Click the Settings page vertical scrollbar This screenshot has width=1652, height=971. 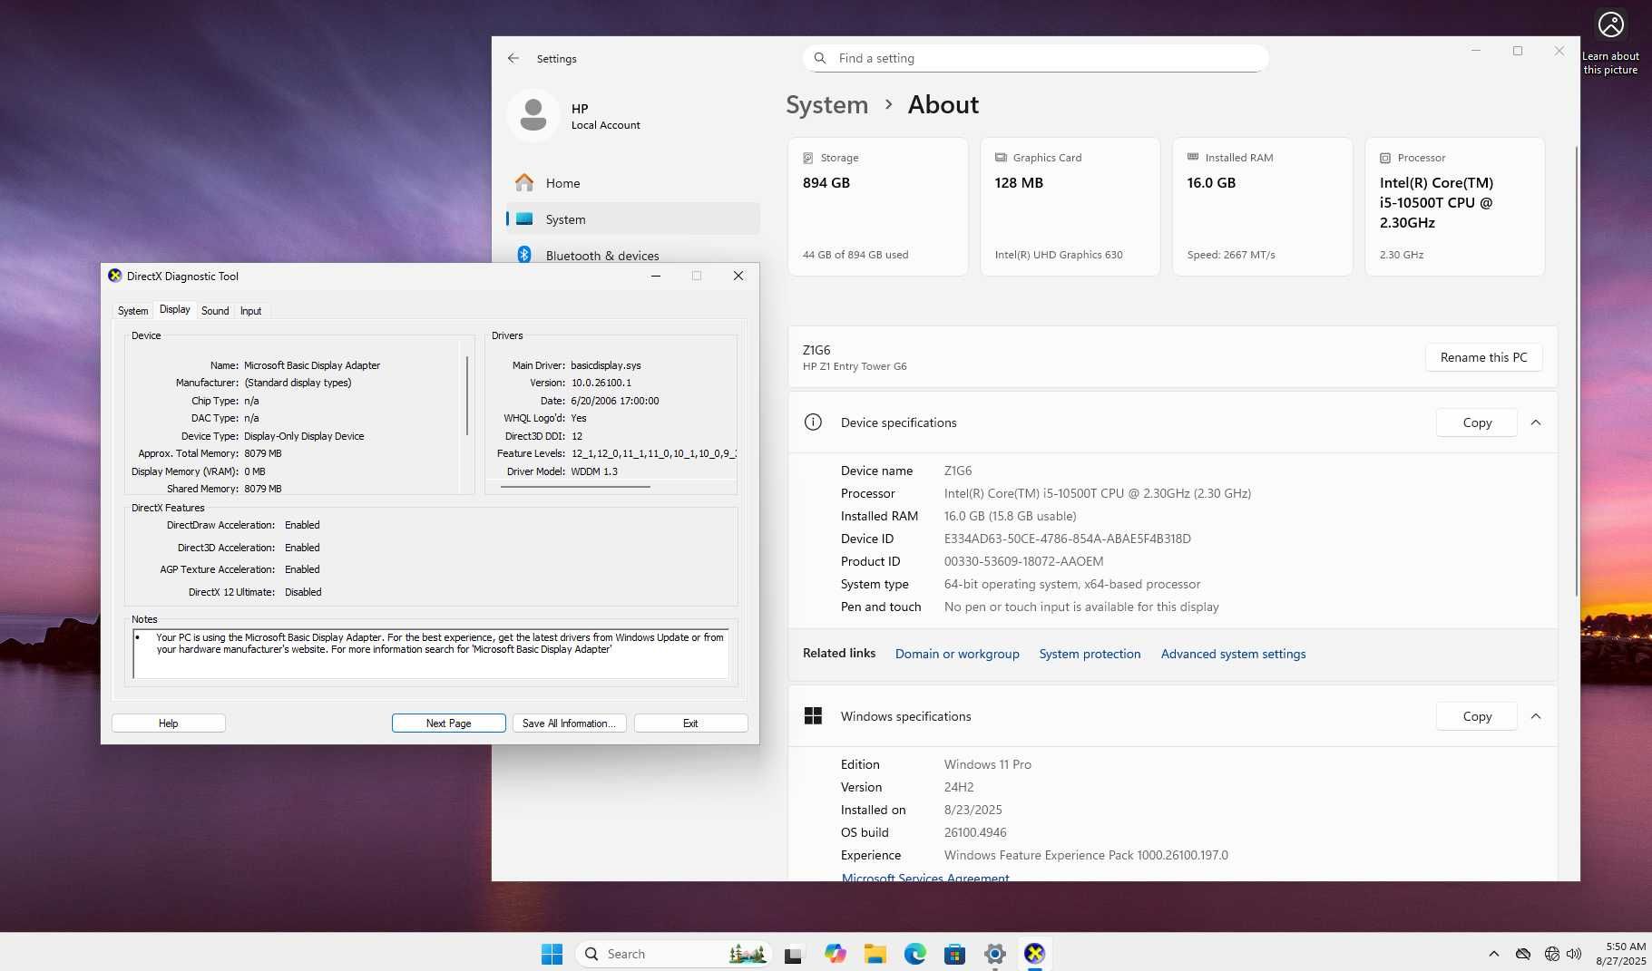coord(1576,371)
